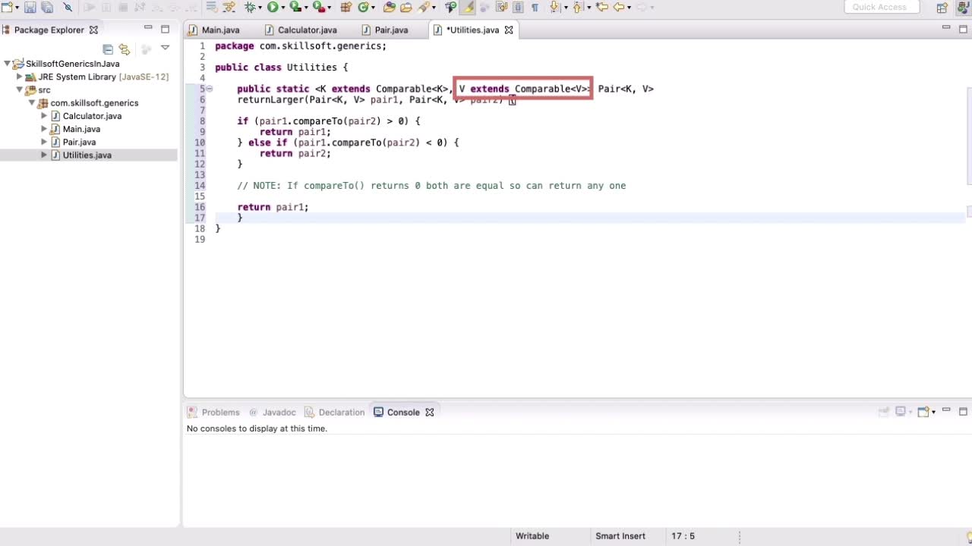
Task: Expand the JRE System Library node
Action: click(20, 77)
